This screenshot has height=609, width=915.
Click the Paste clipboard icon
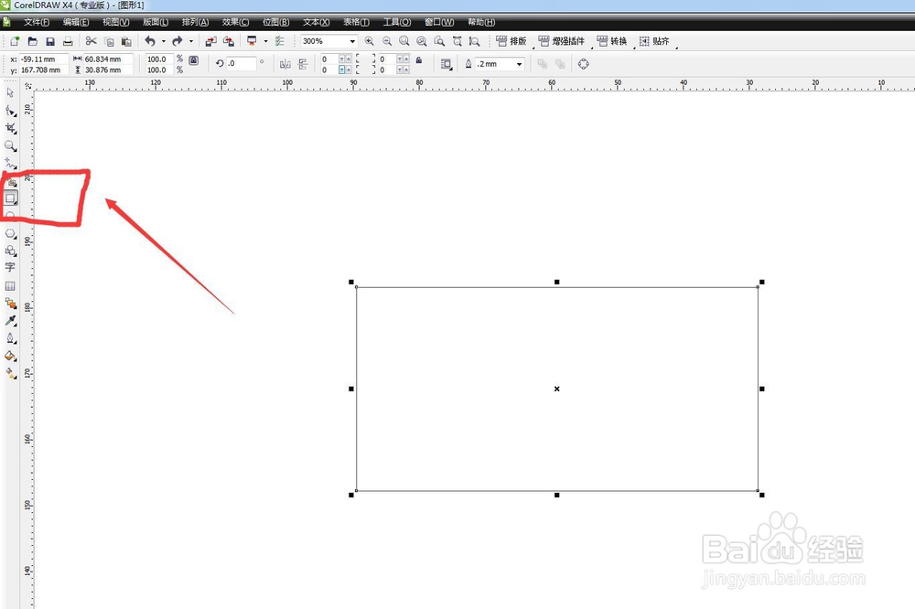click(x=126, y=41)
